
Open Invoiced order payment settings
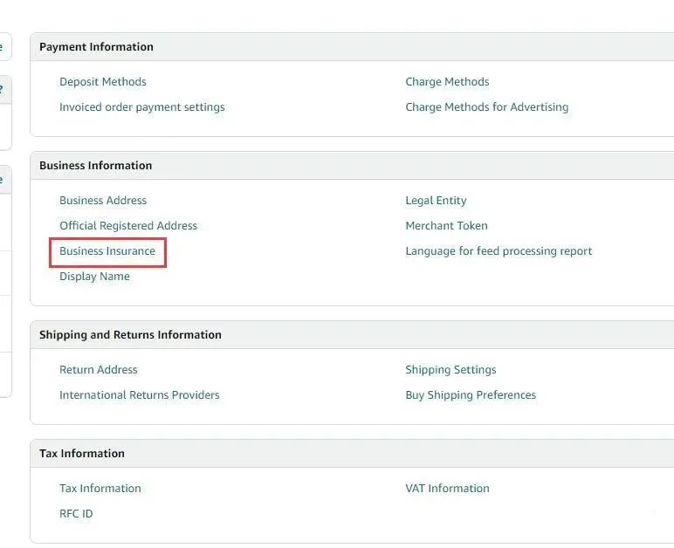[x=141, y=107]
